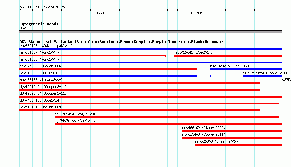Screen dimensions: 291x167
Task: Click the blue dgv12521n54 gain bar
Action: click(x=262, y=76)
